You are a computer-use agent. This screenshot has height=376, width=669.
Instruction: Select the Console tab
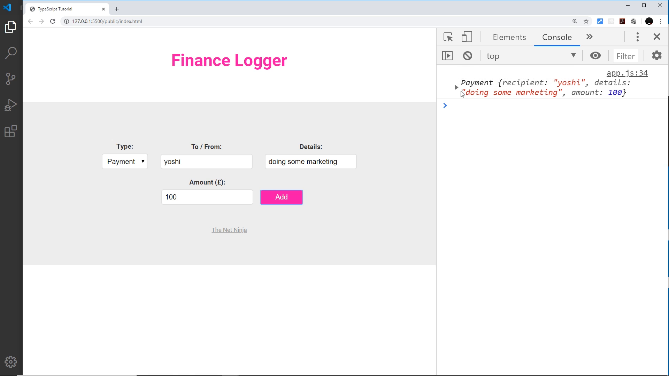(x=557, y=37)
